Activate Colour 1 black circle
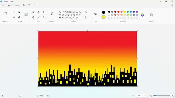Screen dimensions: 175x98 tap(103, 12)
